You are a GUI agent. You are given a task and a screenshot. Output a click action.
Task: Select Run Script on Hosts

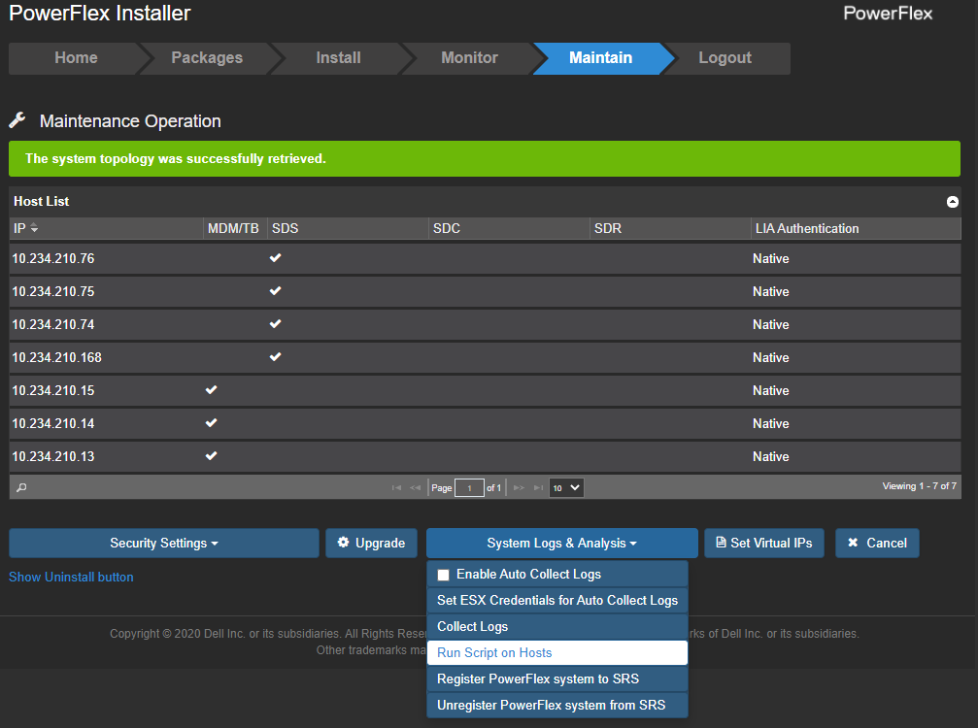click(x=556, y=652)
